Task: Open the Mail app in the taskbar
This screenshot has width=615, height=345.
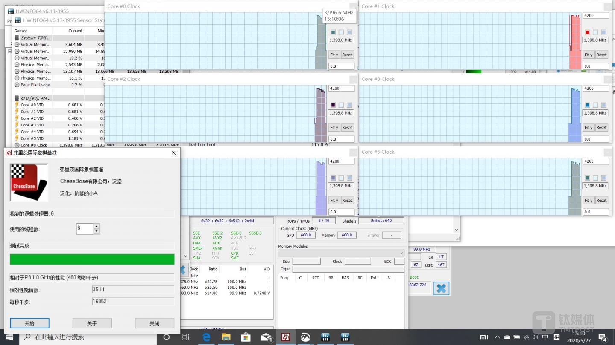Action: pyautogui.click(x=266, y=337)
